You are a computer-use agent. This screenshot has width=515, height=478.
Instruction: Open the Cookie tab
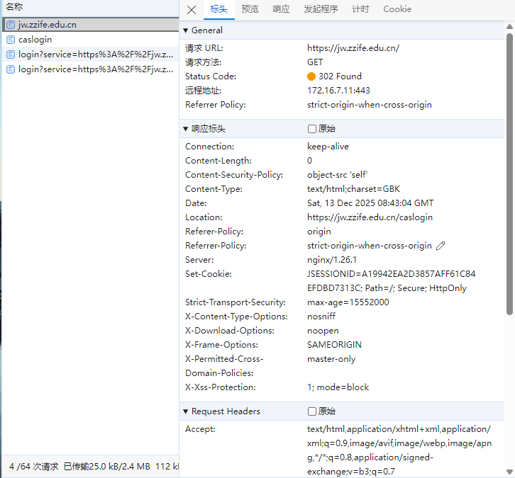[397, 9]
